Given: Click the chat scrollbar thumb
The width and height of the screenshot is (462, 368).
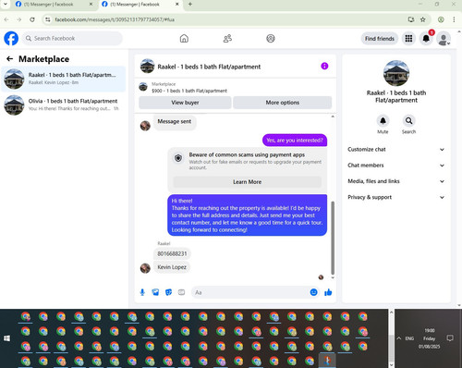Looking at the screenshot, I should point(333,238).
